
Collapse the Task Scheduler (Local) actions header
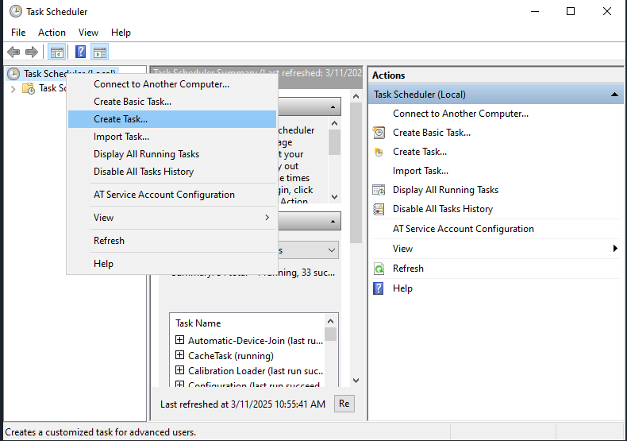[x=615, y=95]
